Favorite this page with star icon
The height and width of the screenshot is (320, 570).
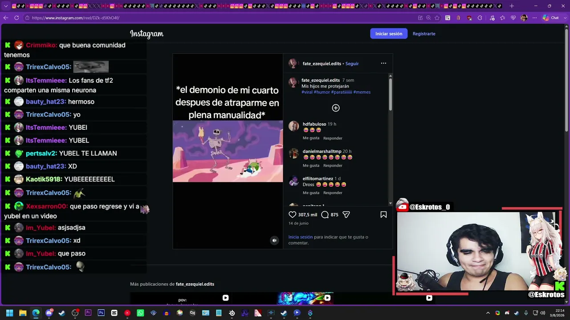point(437,18)
